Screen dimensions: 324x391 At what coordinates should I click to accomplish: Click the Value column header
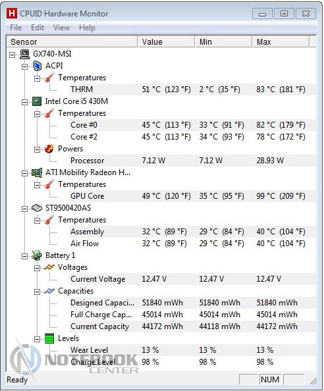point(166,41)
